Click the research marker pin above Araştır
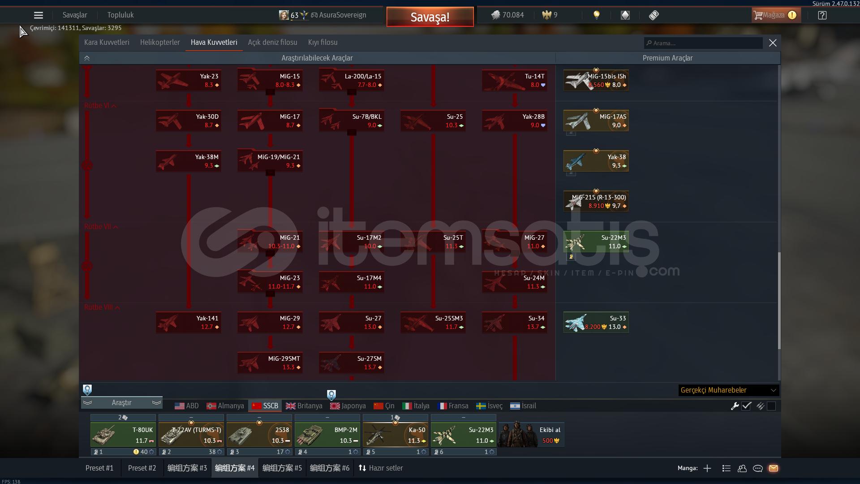This screenshot has height=484, width=860. click(87, 389)
